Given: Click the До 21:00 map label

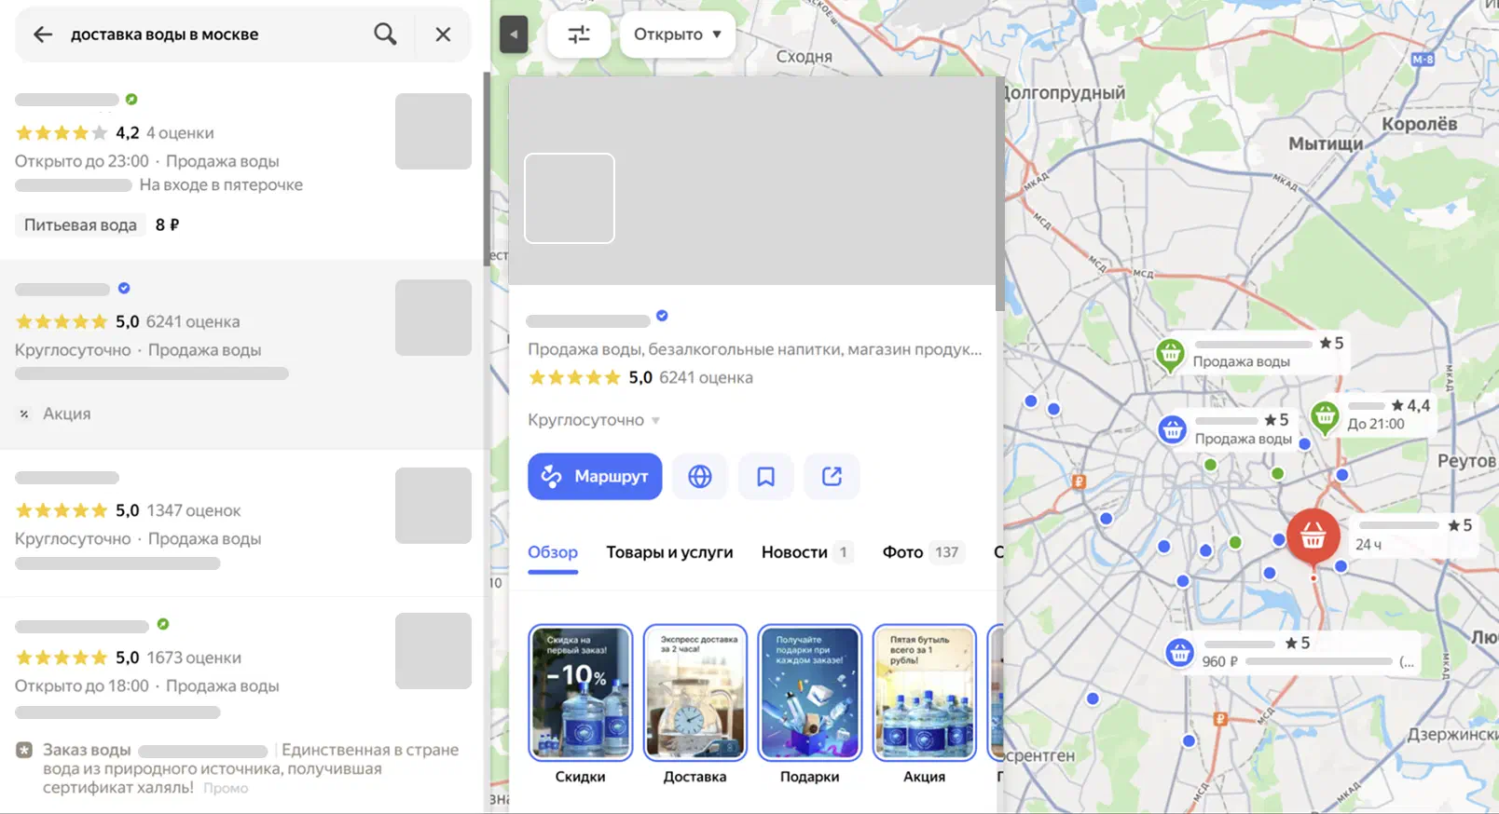Looking at the screenshot, I should (x=1375, y=424).
